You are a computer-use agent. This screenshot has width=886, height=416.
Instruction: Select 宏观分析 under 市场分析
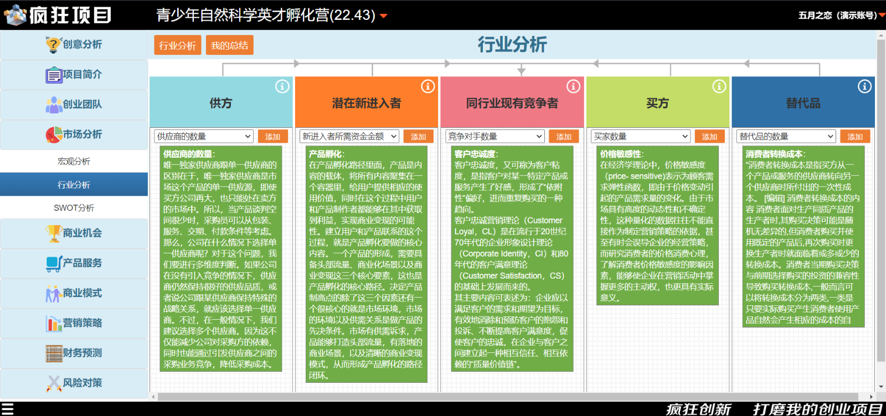(x=74, y=162)
